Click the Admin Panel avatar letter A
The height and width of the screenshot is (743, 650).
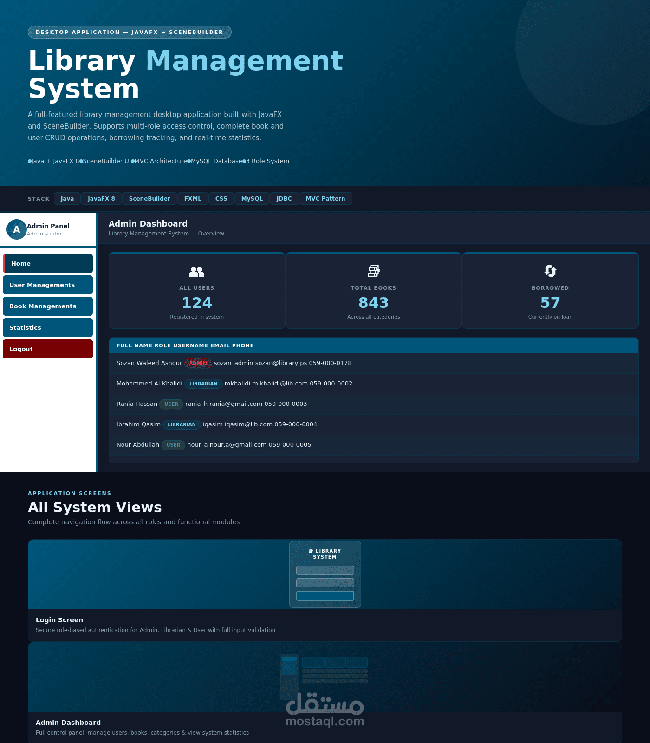click(x=17, y=229)
